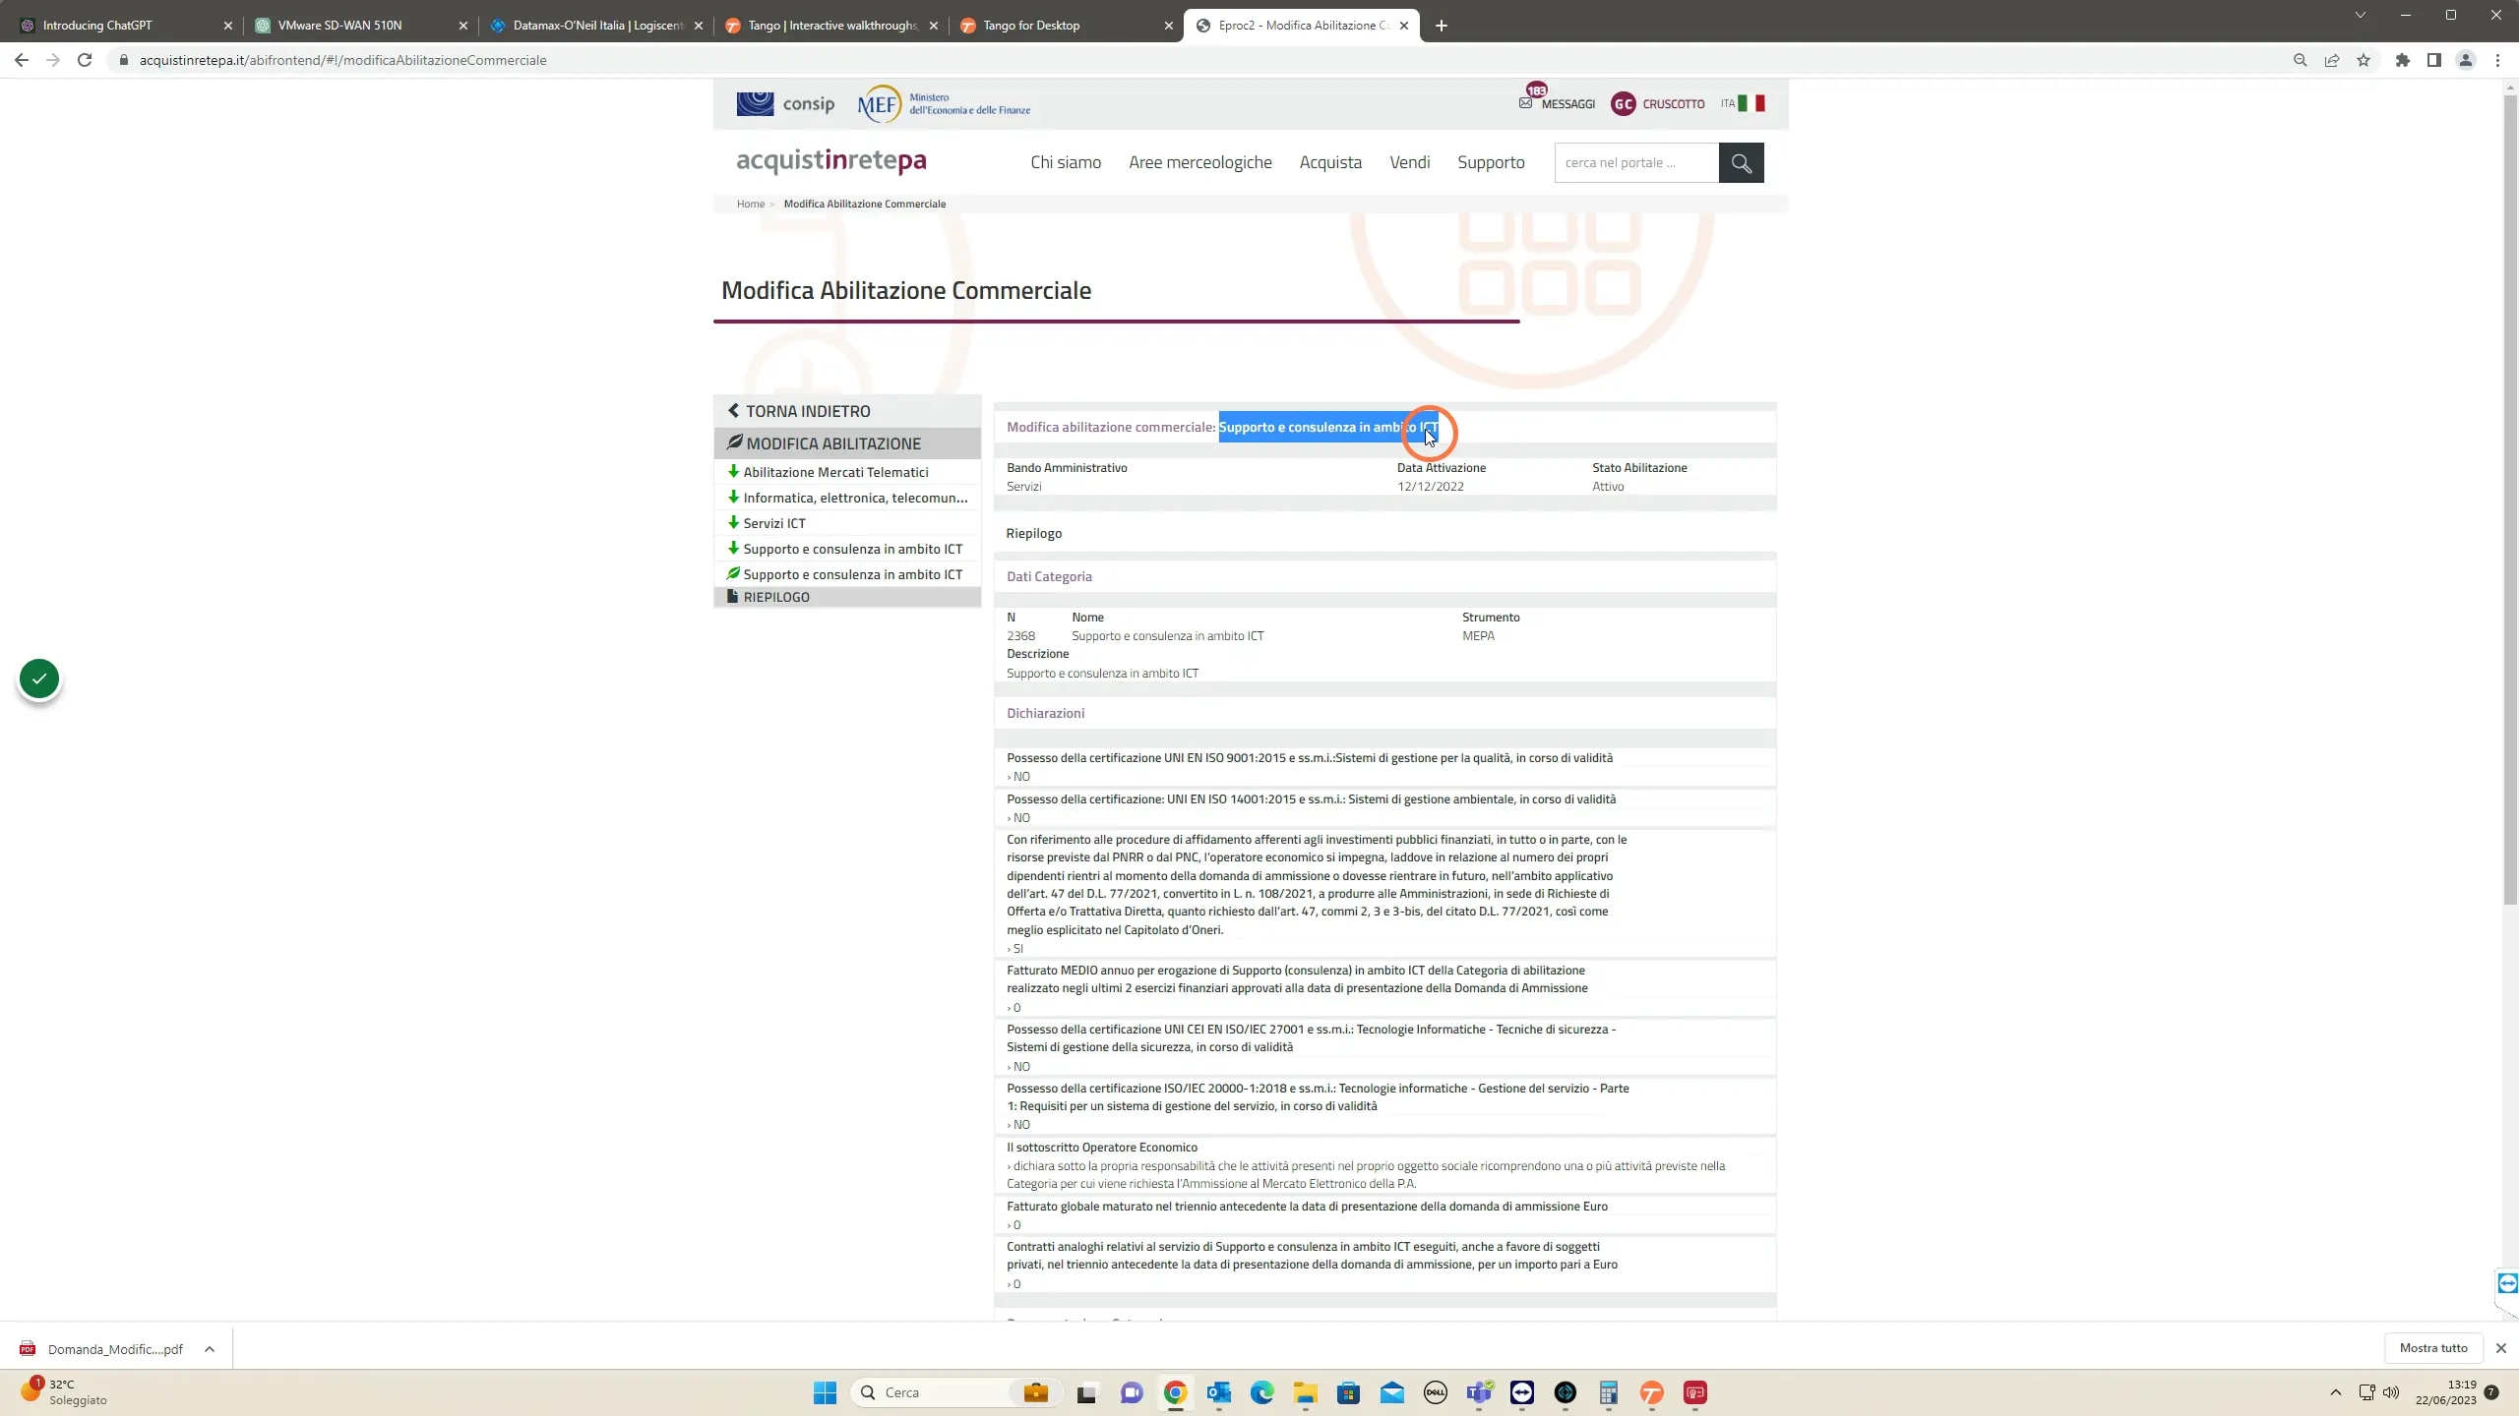Select Riepilogo in the sidebar
The height and width of the screenshot is (1416, 2519).
[x=847, y=597]
